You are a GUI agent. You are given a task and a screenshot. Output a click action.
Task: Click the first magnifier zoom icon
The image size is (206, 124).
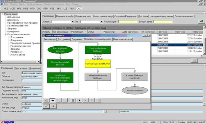(x=59, y=100)
